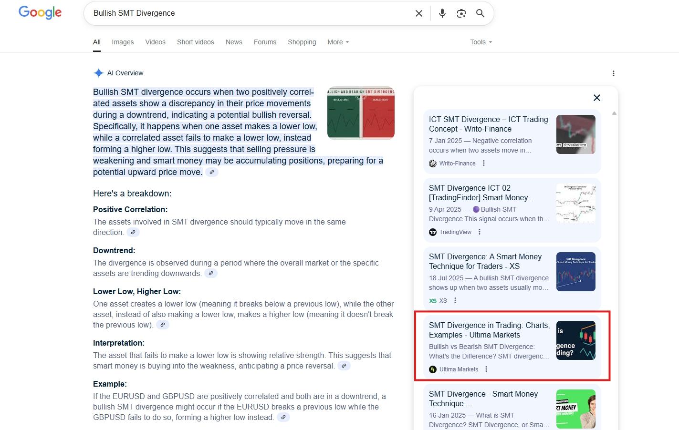Open XS result three-dot menu

point(455,300)
